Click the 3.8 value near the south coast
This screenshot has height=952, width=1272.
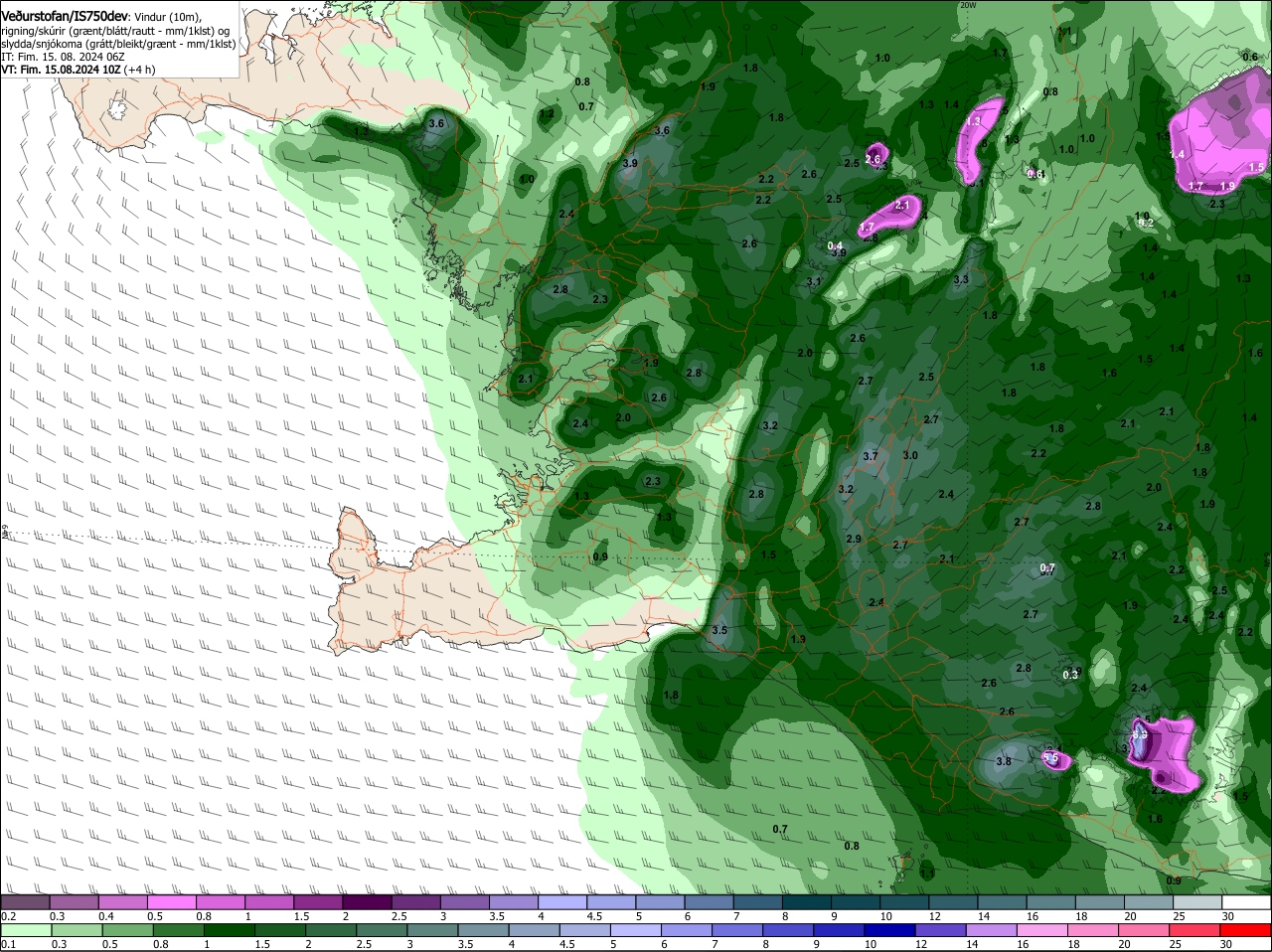[x=1004, y=762]
